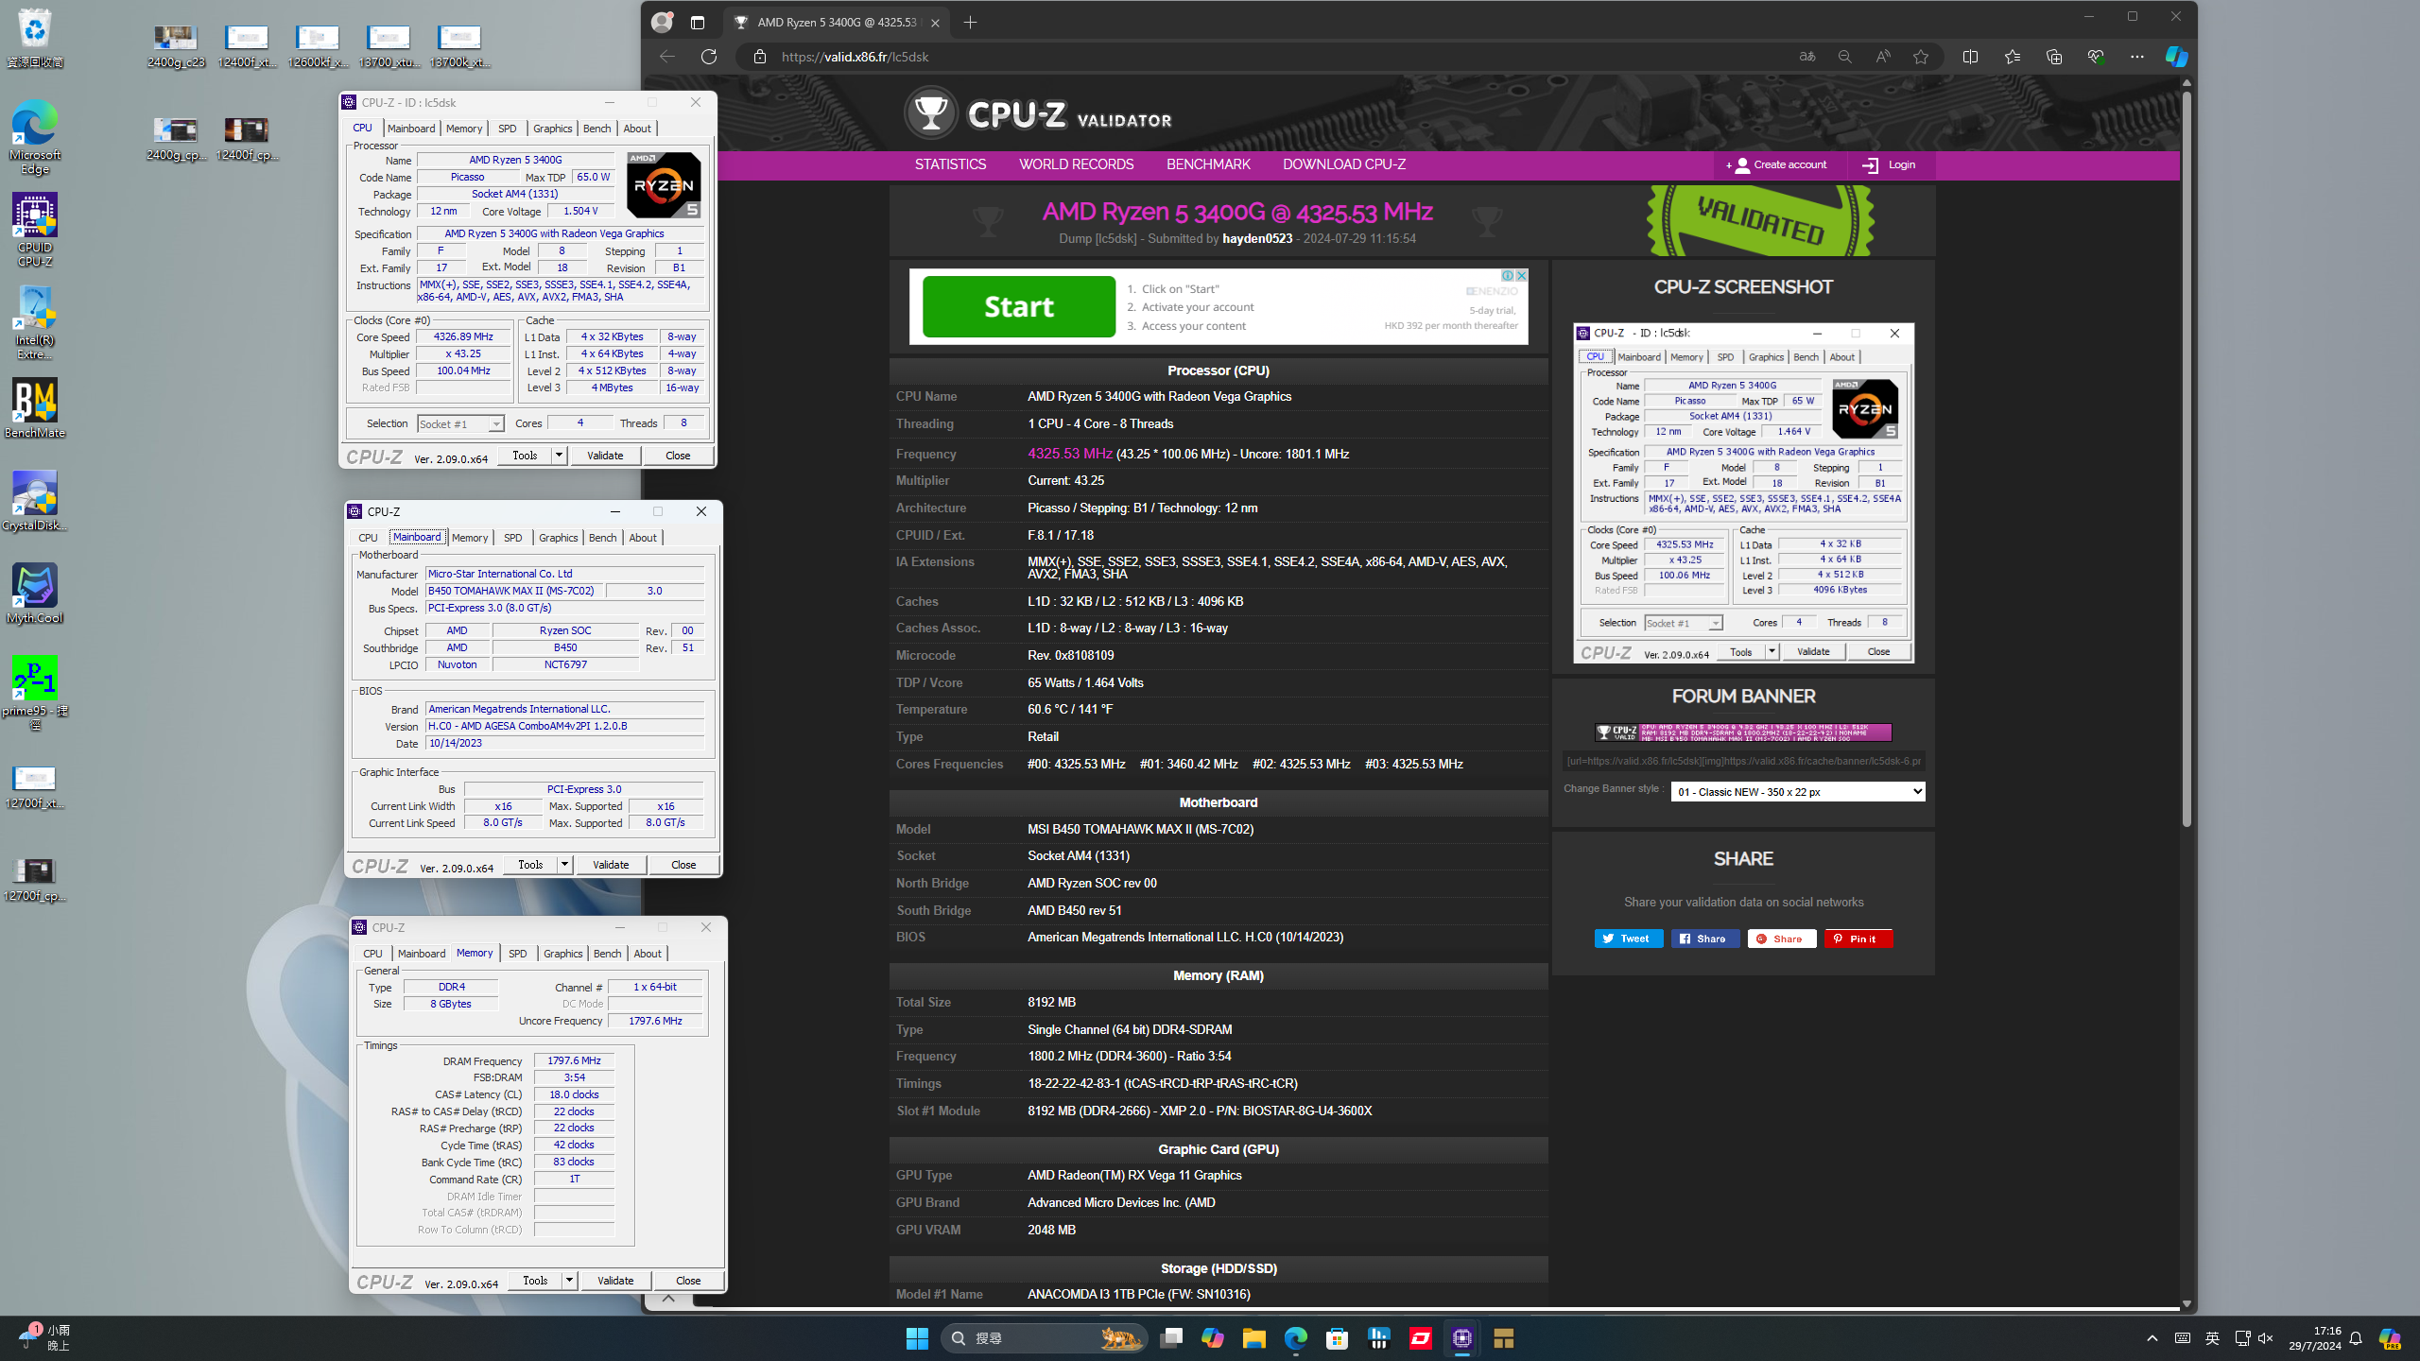This screenshot has height=1361, width=2420.
Task: Select the prime95 desktop shortcut
Action: (35, 693)
